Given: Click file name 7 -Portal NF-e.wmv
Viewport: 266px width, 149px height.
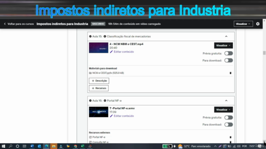Looking at the screenshot, I should [x=122, y=108].
